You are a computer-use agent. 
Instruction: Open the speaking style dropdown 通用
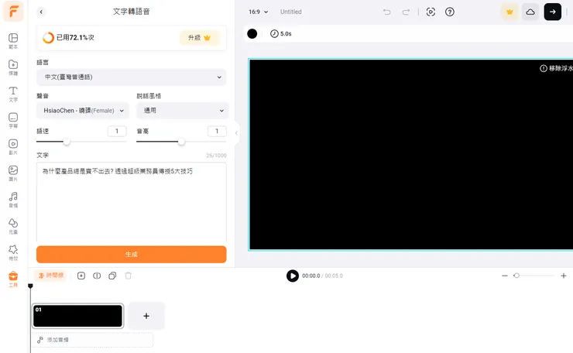182,111
